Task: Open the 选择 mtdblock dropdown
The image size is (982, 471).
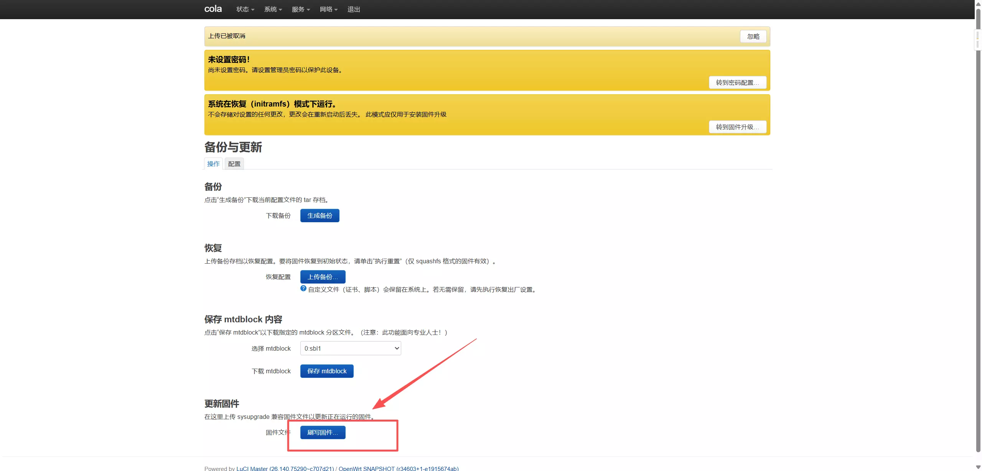Action: coord(351,348)
